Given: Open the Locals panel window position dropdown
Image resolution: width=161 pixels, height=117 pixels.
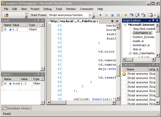Looking at the screenshot, I should (x=35, y=21).
